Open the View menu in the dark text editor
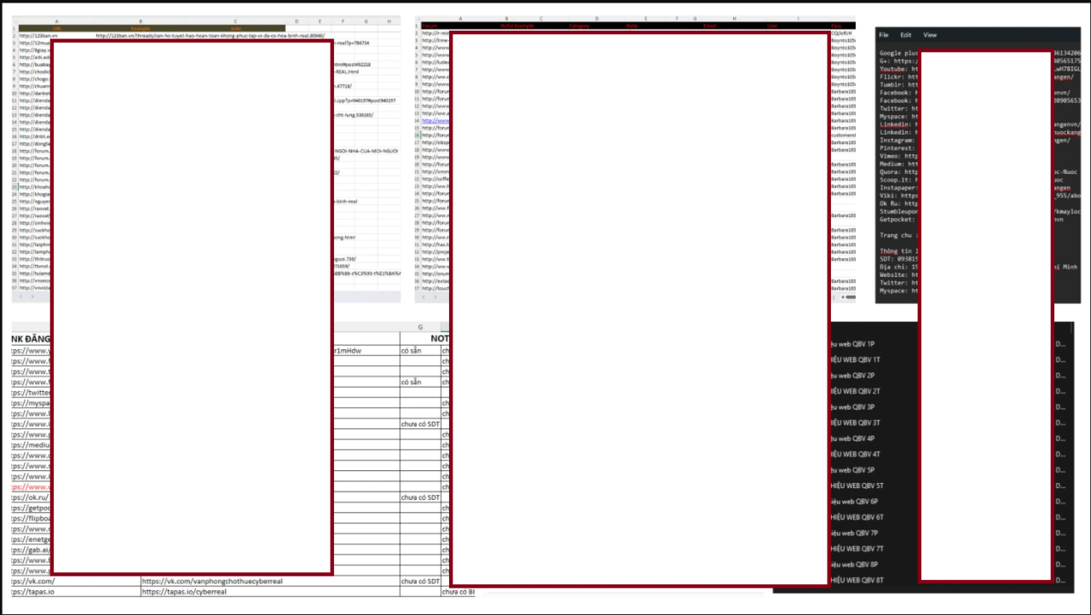1091x615 pixels. (930, 35)
